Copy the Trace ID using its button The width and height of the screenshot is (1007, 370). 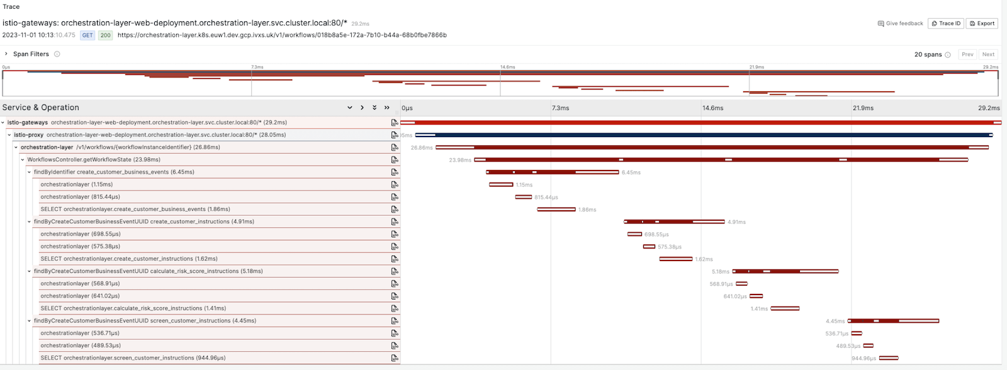[x=946, y=23]
